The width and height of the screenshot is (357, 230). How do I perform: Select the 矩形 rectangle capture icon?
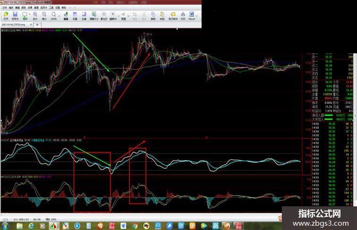pyautogui.click(x=25, y=16)
